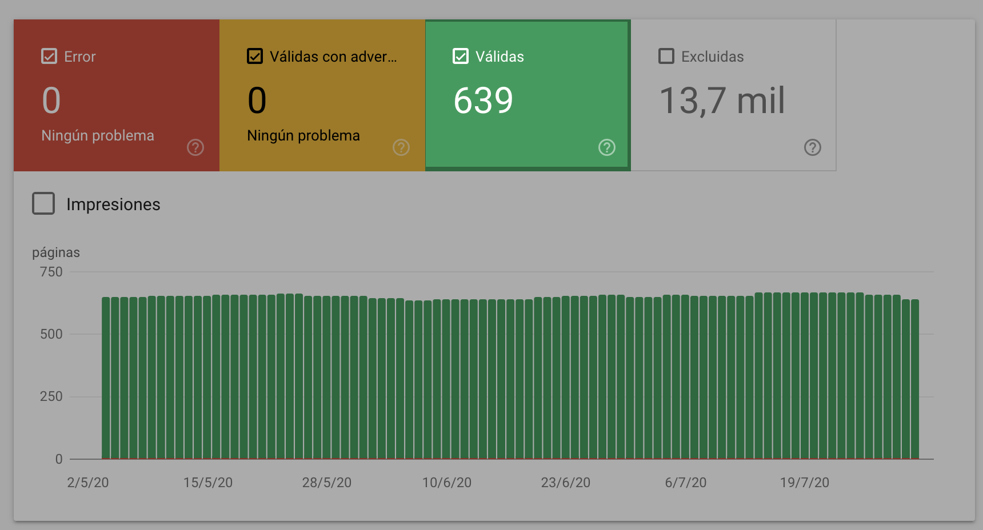983x530 pixels.
Task: Select the Error card's Ningún problema text
Action: coord(98,135)
